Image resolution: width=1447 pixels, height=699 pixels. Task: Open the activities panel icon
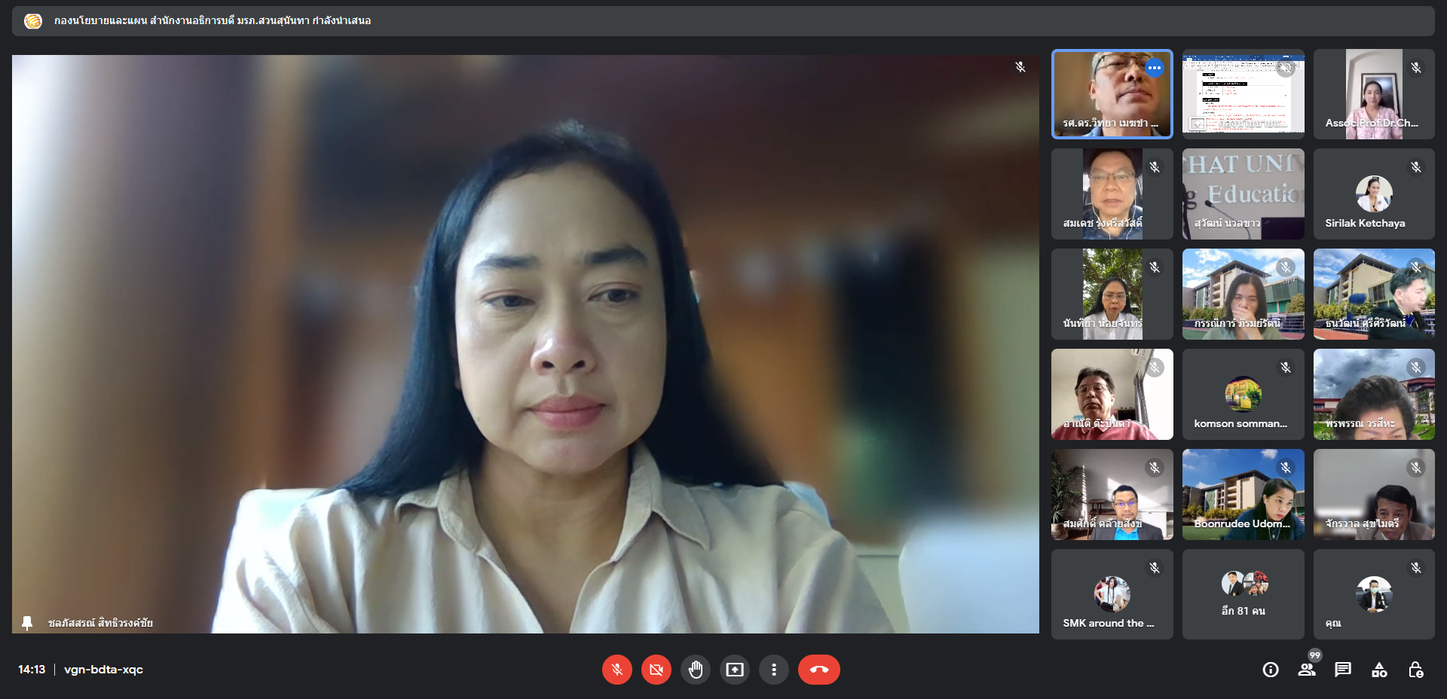tap(1379, 670)
